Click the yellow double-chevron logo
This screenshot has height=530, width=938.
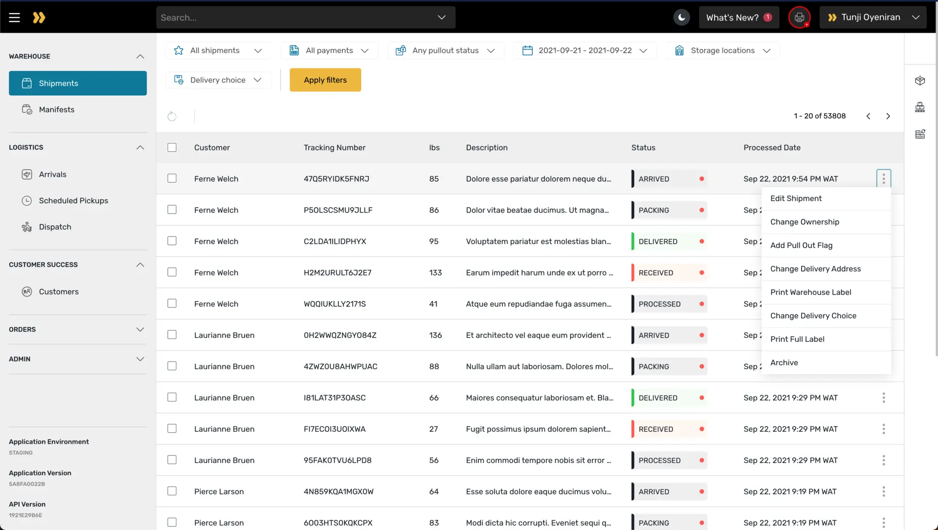[x=39, y=18]
